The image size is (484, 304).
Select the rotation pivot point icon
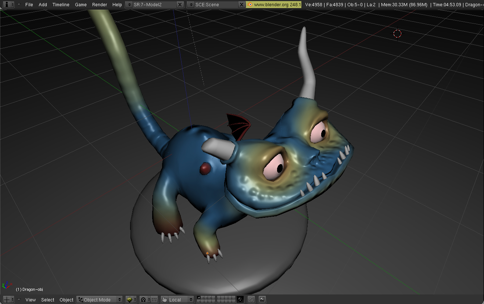143,300
